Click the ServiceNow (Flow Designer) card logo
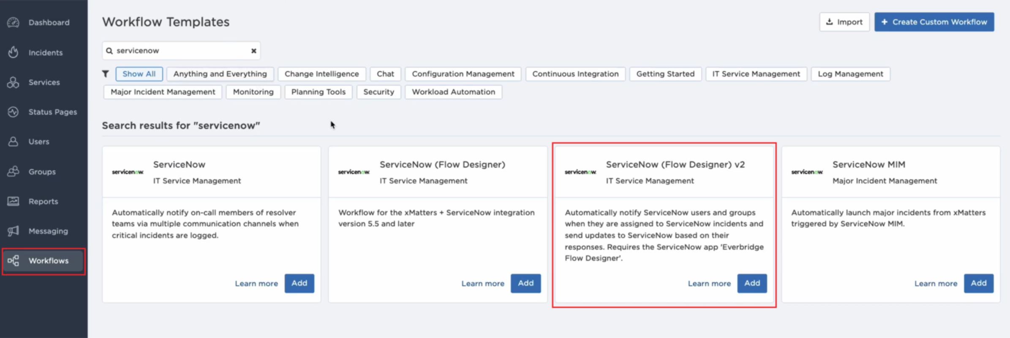 tap(354, 172)
